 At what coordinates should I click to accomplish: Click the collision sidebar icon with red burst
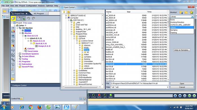click(13, 46)
